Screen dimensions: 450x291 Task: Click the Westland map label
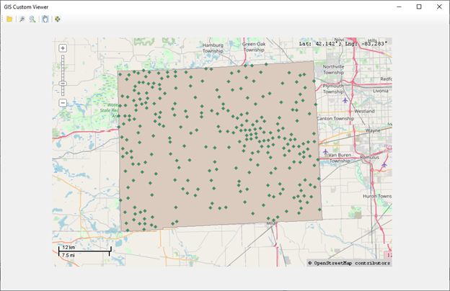point(364,111)
